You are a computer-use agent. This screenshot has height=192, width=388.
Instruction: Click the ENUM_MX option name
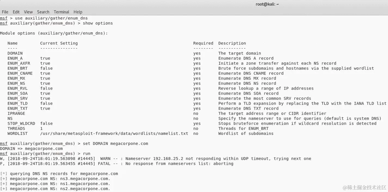[16, 78]
